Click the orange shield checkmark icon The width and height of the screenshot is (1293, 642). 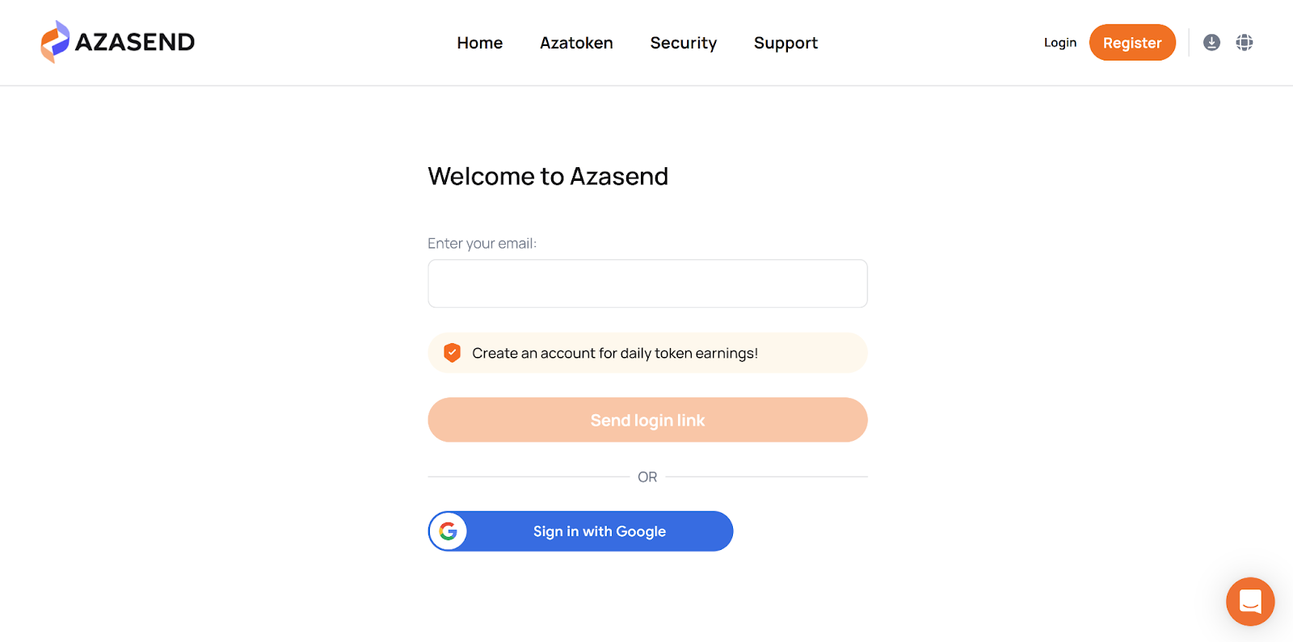pyautogui.click(x=453, y=353)
